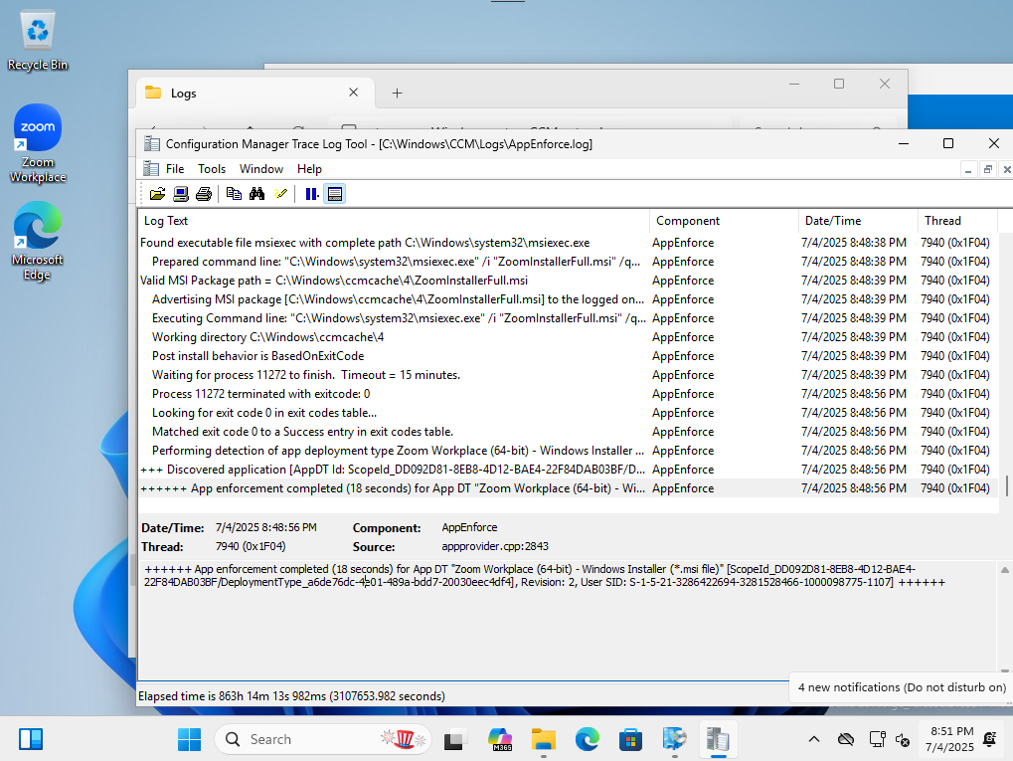Image resolution: width=1013 pixels, height=761 pixels.
Task: Click the Copy to clipboard toolbar icon
Action: pyautogui.click(x=234, y=194)
